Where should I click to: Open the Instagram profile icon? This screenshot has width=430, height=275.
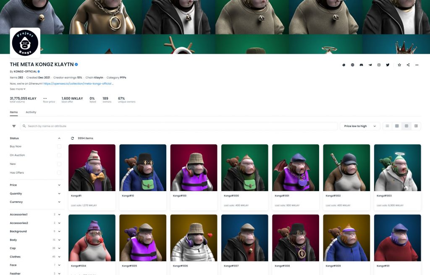click(x=379, y=65)
